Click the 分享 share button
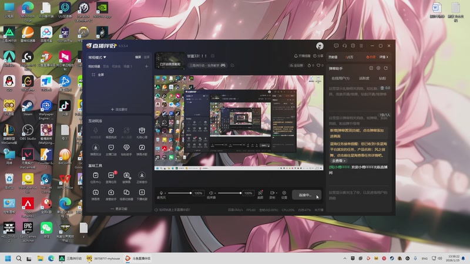The image size is (470, 264). (318, 56)
